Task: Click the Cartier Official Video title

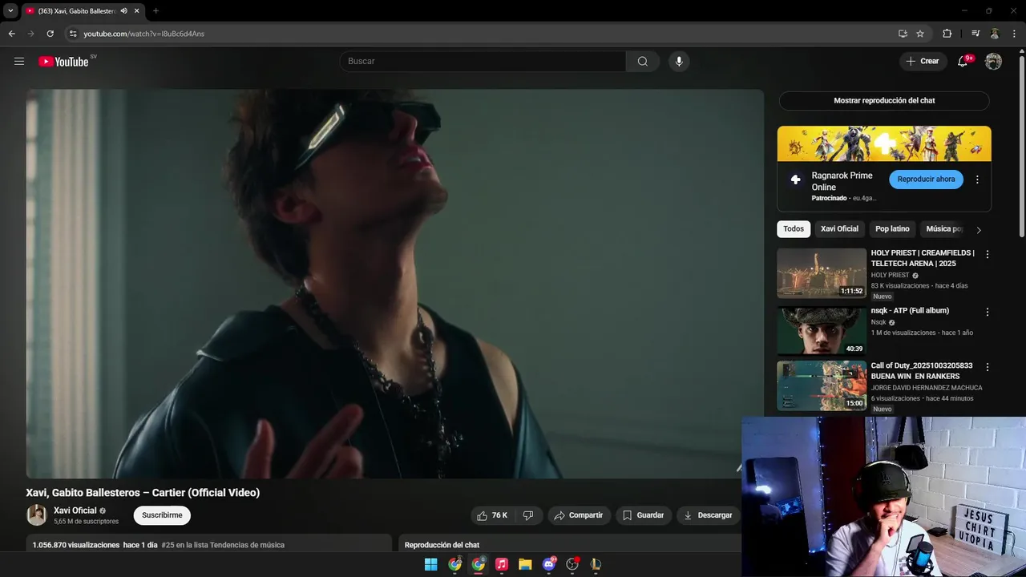Action: tap(143, 493)
